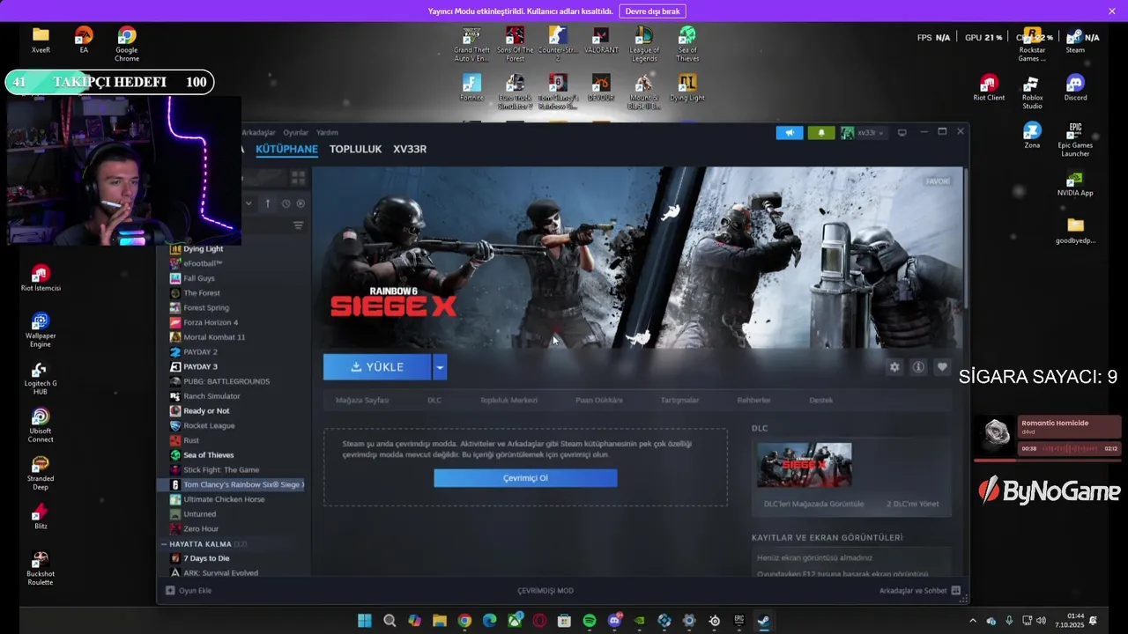1128x634 pixels.
Task: Open Wallpaper Engine desktop shortcut
Action: [x=41, y=329]
